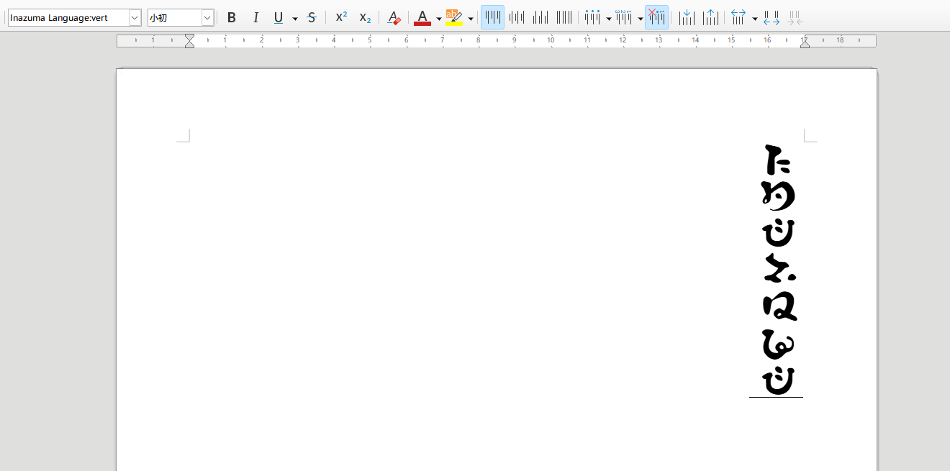
Task: Align paragraph to the bottom
Action: click(540, 17)
